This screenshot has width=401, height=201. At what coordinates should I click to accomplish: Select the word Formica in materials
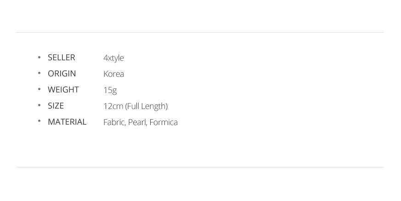(x=164, y=122)
